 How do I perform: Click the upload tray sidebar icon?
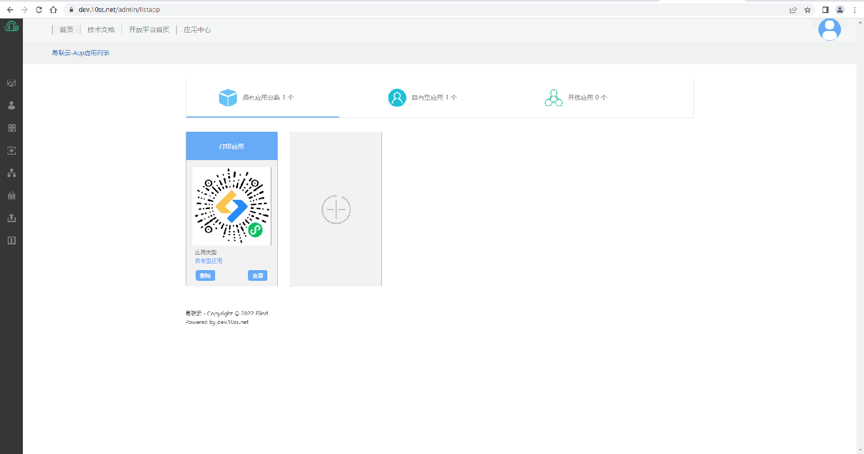[x=11, y=218]
